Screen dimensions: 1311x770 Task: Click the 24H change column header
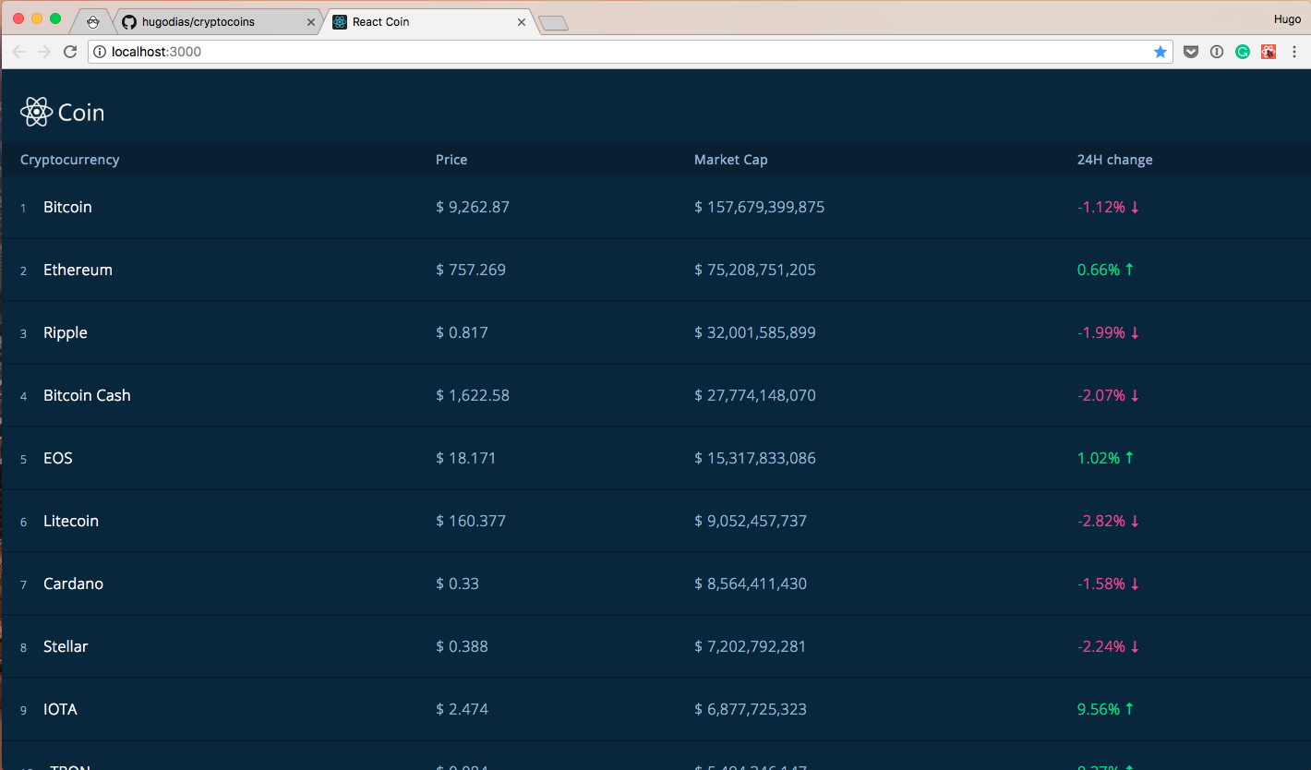(1115, 160)
